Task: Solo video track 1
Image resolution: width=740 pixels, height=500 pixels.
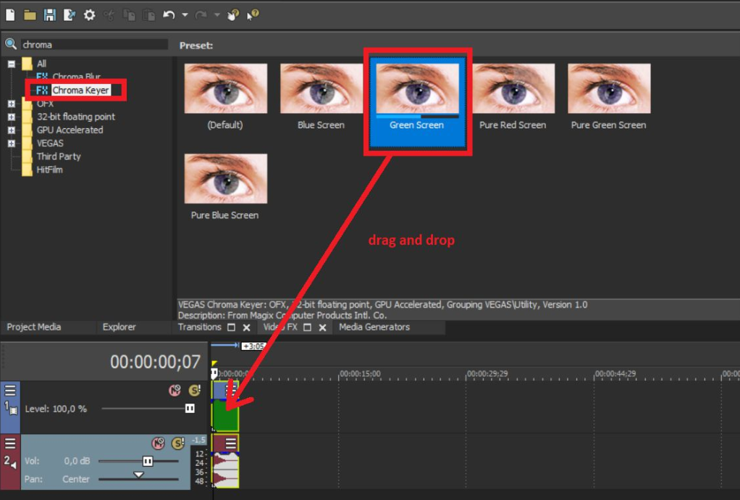Action: [x=195, y=391]
